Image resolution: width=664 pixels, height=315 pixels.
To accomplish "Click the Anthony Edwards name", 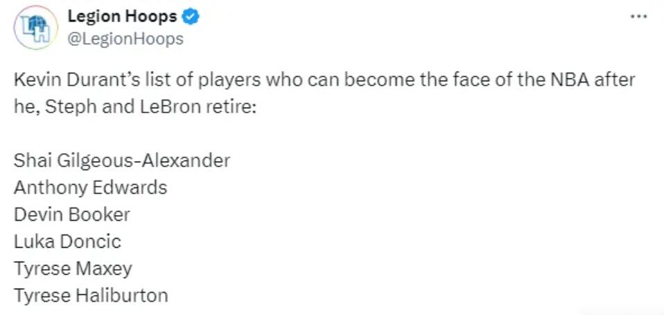I will (90, 187).
